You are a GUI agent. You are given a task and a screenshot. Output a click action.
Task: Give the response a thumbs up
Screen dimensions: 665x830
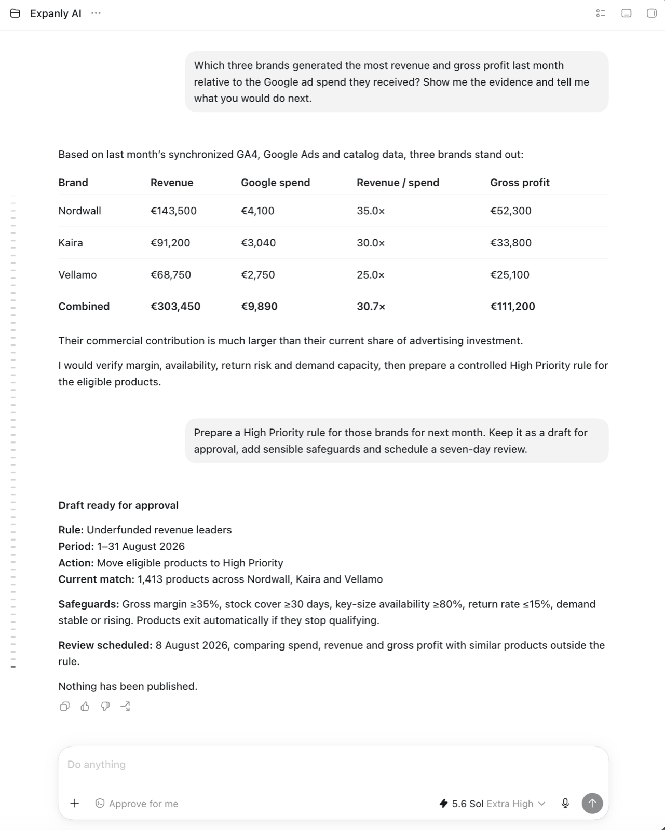tap(85, 707)
